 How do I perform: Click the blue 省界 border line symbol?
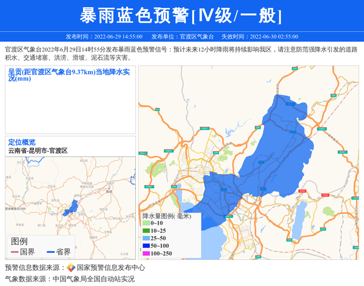click(x=50, y=252)
